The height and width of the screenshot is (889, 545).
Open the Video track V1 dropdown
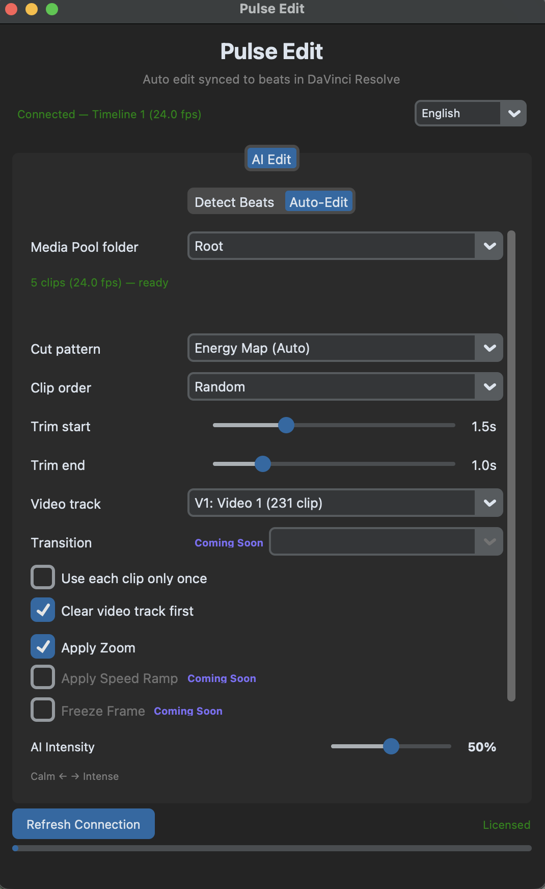(x=345, y=503)
